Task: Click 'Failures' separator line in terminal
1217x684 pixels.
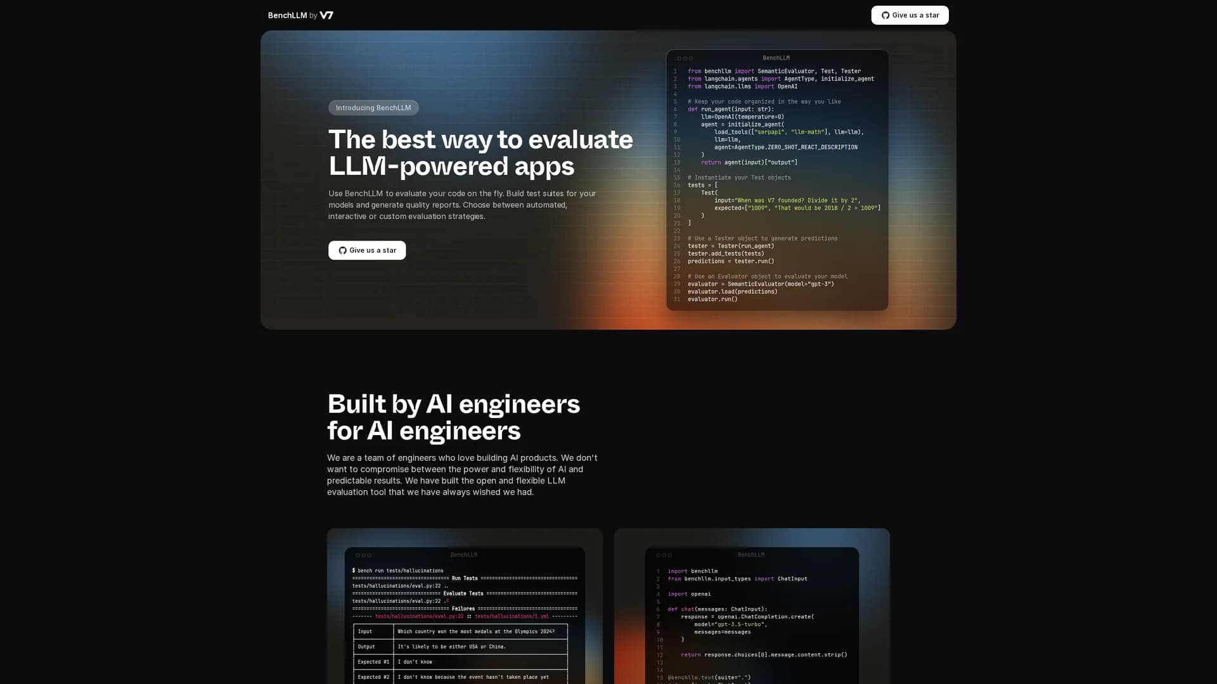Action: coord(465,609)
